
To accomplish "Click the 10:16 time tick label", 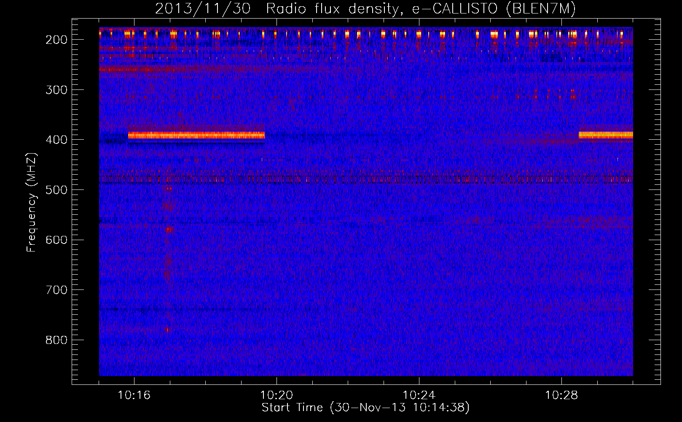I will 134,395.
